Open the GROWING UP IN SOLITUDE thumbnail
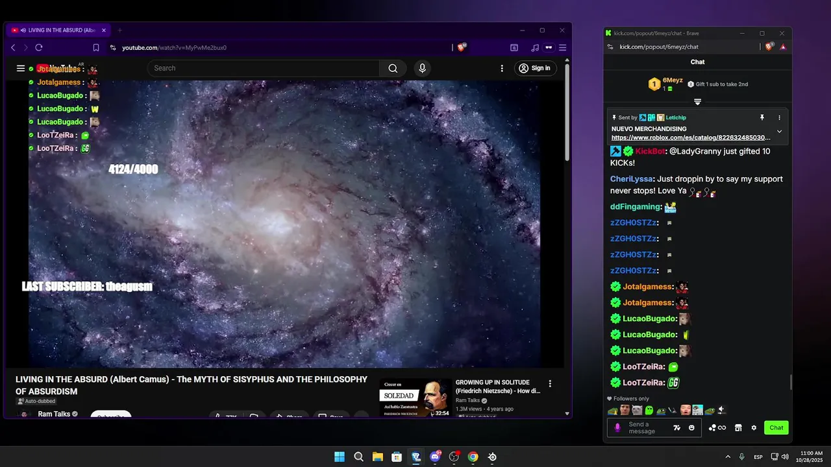 click(x=415, y=398)
